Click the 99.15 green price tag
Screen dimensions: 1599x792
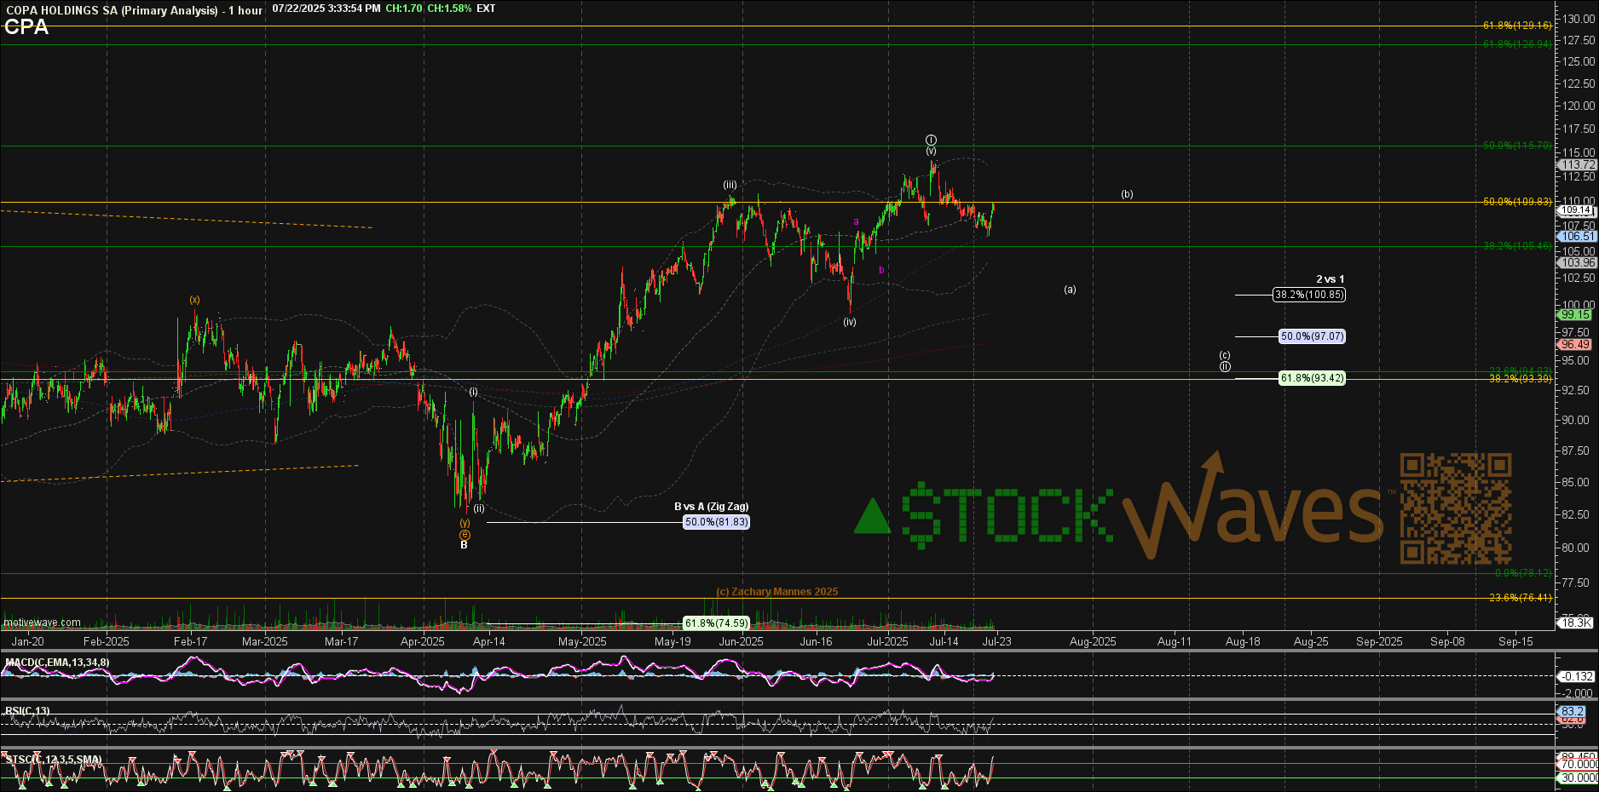coord(1575,315)
